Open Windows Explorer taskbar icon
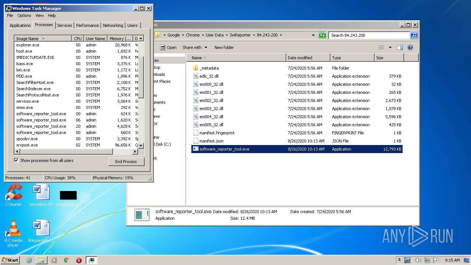 pyautogui.click(x=42, y=260)
